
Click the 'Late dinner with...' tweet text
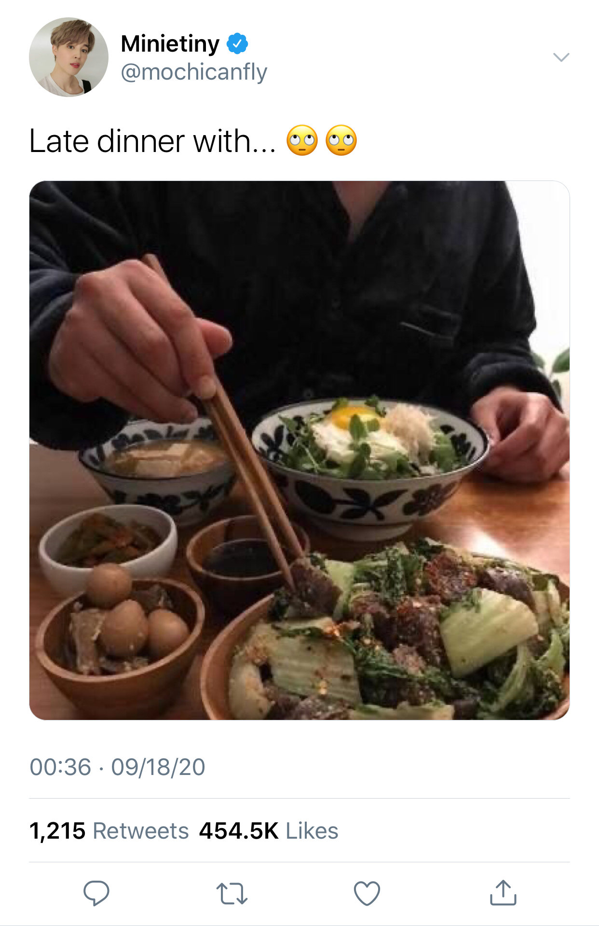[153, 141]
